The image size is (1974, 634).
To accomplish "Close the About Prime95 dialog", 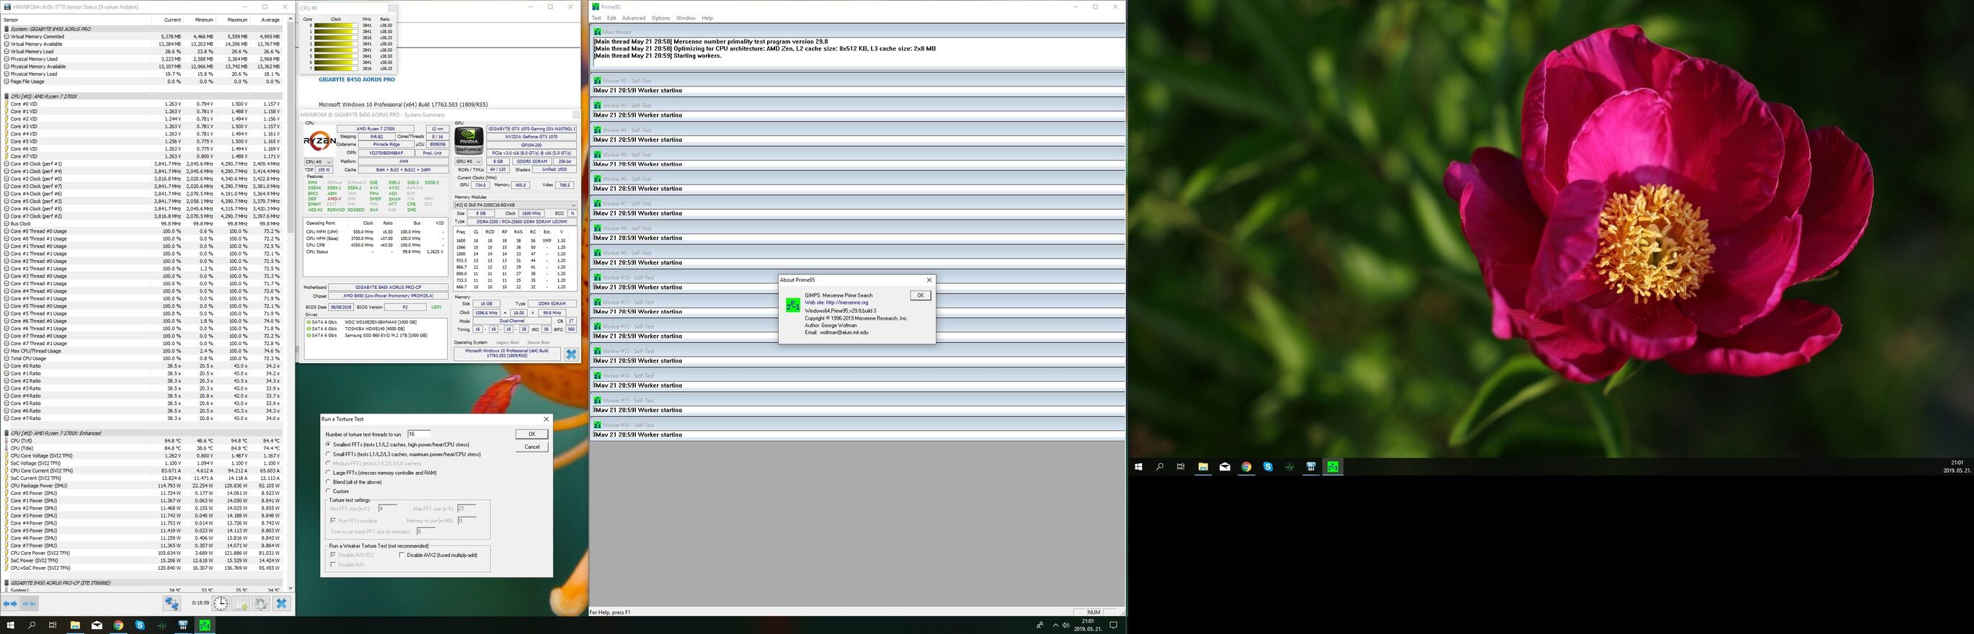I will 929,280.
